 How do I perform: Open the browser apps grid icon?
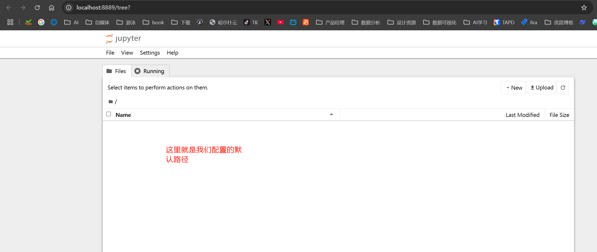pyautogui.click(x=10, y=22)
